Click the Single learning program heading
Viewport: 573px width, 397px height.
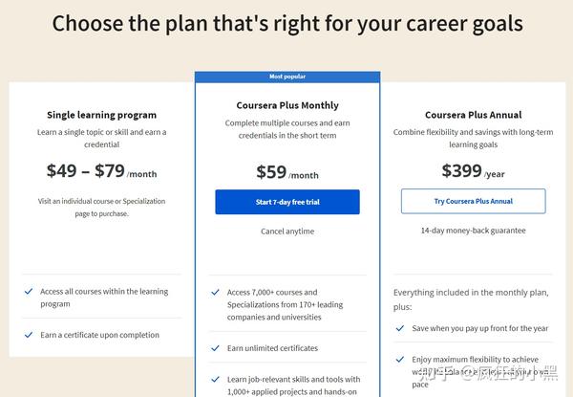click(101, 115)
